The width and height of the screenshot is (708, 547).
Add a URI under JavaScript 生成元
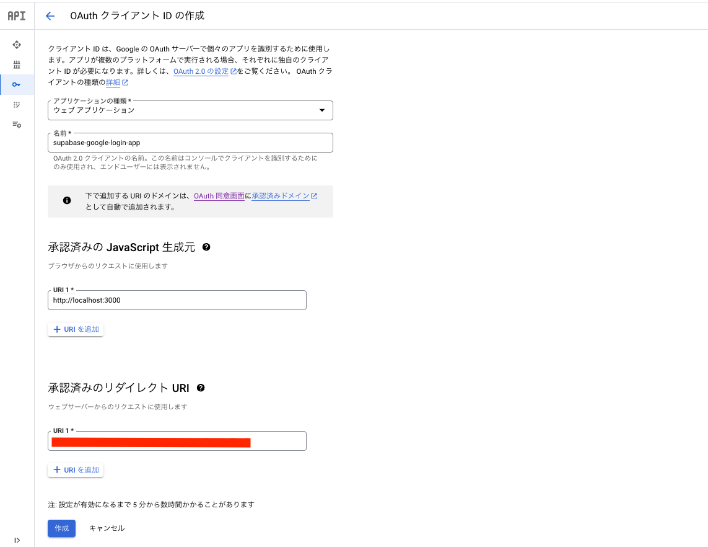coord(76,329)
